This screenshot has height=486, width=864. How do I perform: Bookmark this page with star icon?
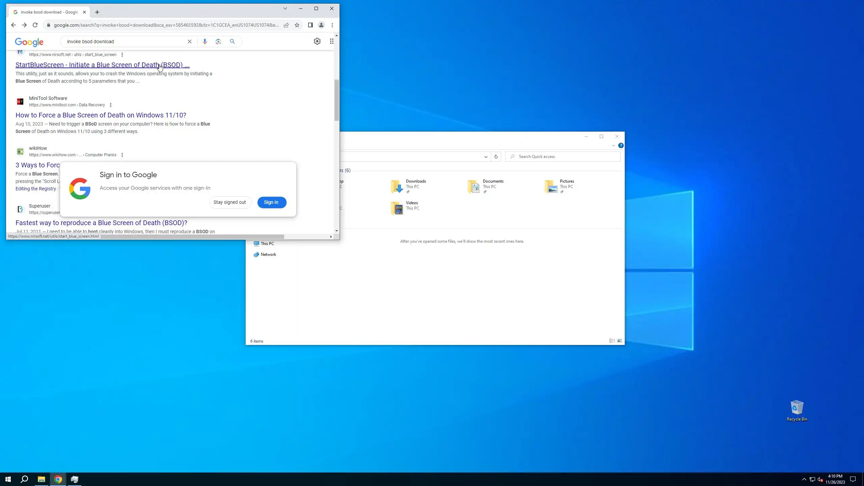[x=297, y=25]
